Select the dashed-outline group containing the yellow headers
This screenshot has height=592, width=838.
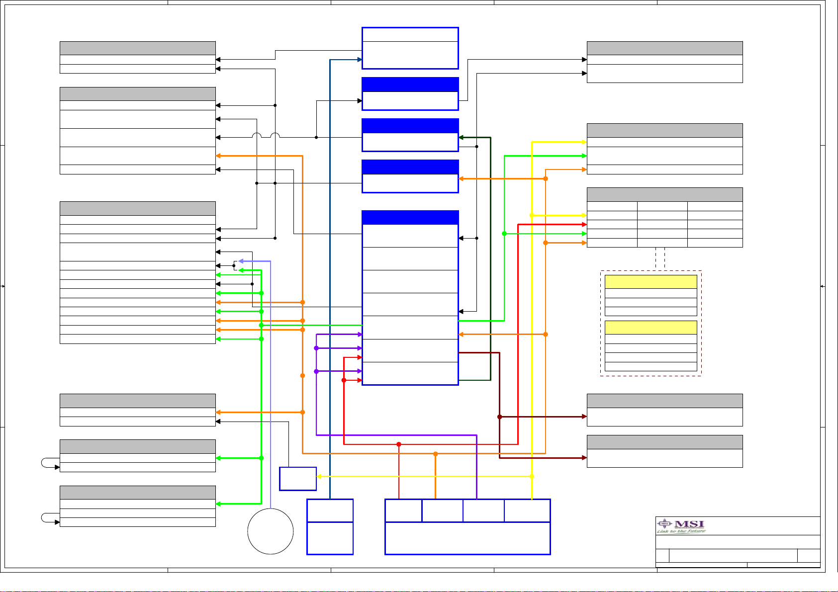click(x=651, y=323)
